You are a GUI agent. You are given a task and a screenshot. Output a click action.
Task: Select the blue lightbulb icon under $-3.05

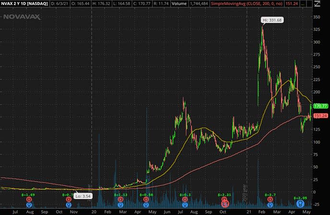coord(300,204)
